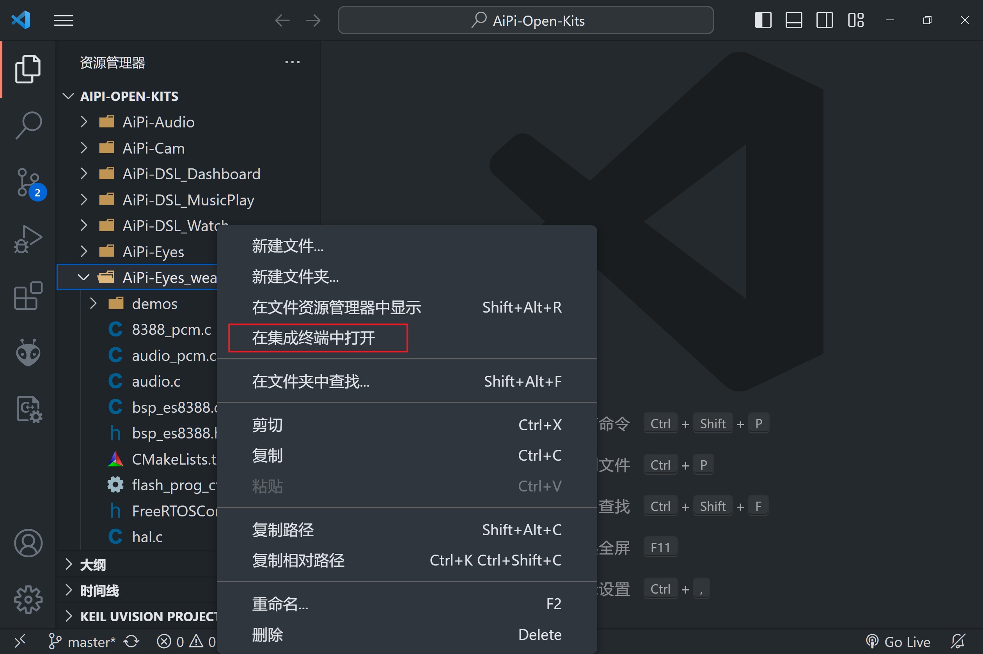Toggle secondary sidebar layout icon
983x654 pixels.
click(x=824, y=20)
